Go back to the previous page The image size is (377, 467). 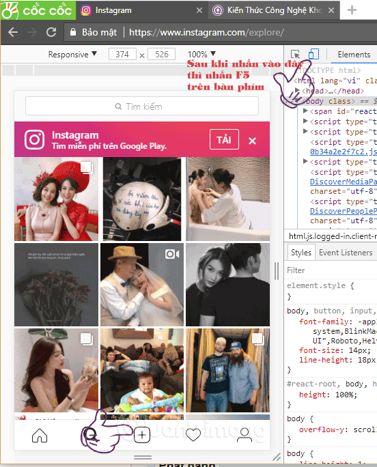[x=13, y=32]
